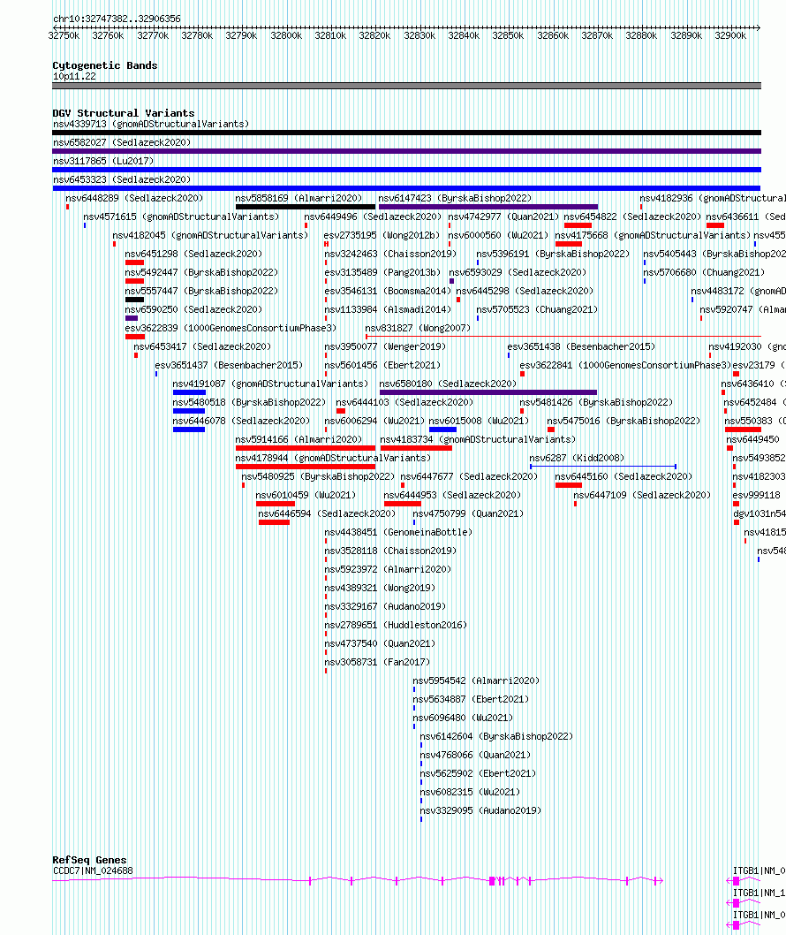Viewport: 786px width, 935px height.
Task: Click the blue bar under nsv4191087
Action: click(189, 392)
